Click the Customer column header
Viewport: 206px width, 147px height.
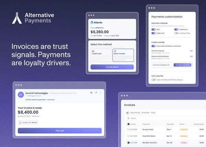[x=146, y=124]
